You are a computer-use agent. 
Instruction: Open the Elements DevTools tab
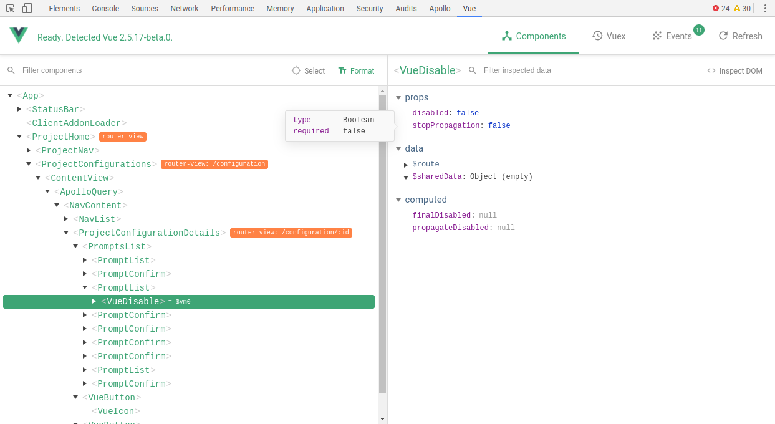click(x=64, y=9)
